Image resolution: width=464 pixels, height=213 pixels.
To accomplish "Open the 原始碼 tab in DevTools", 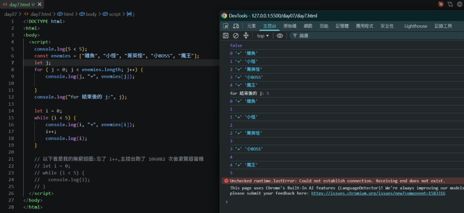I will (x=290, y=26).
